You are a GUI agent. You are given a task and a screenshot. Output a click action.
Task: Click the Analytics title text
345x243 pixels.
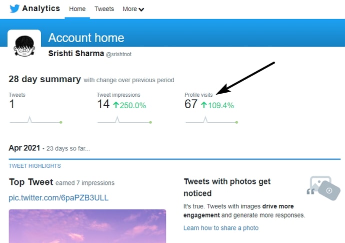(x=41, y=9)
